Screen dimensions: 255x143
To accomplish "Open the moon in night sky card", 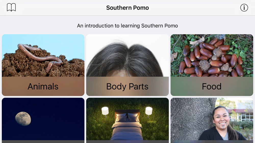I will (43, 120).
